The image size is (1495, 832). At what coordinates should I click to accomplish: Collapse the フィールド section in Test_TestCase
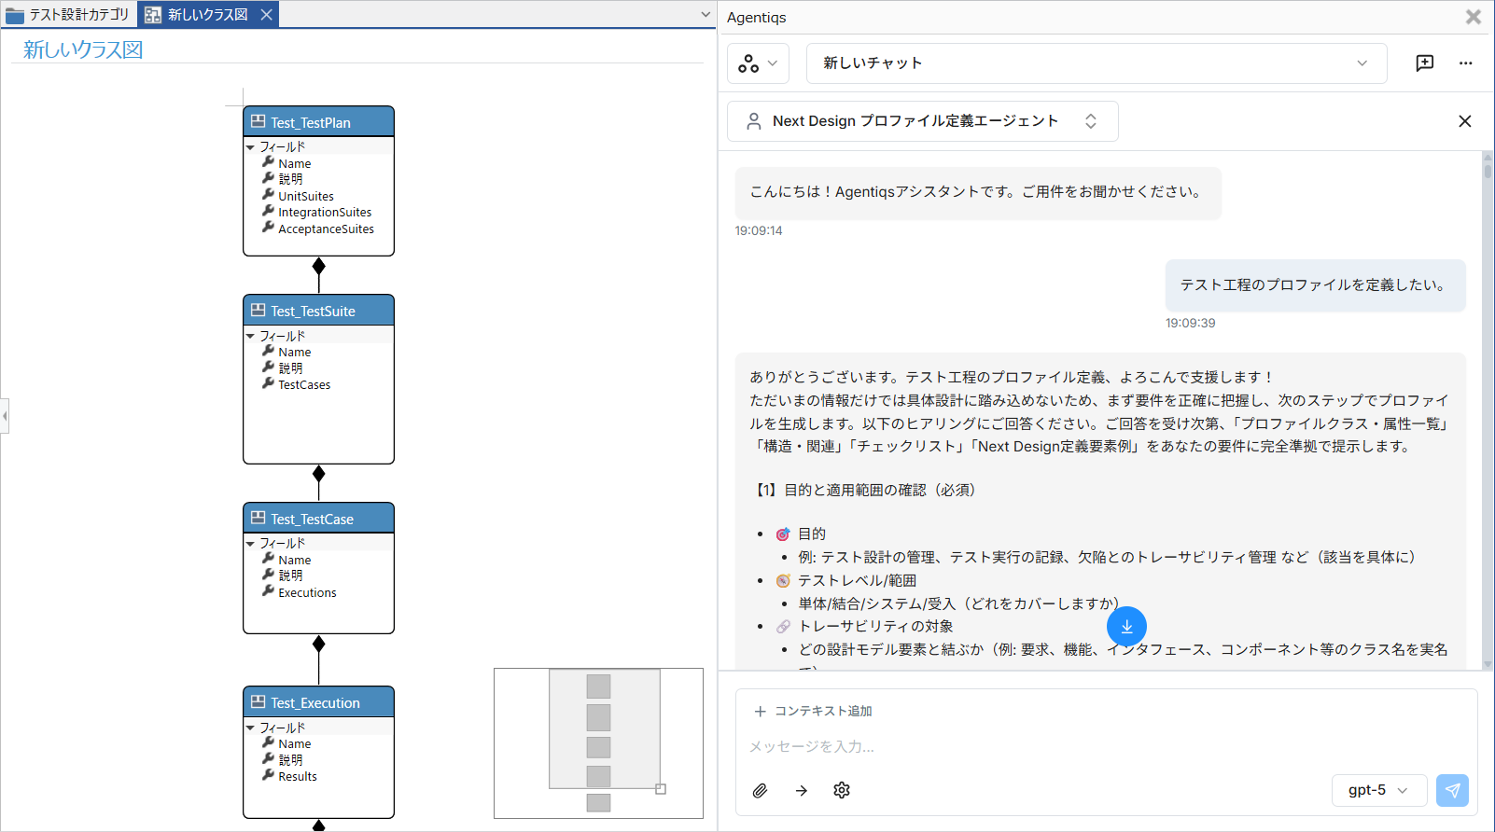click(250, 544)
